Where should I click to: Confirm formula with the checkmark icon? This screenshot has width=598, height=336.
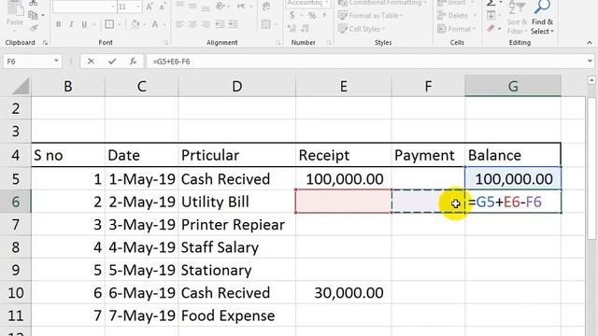pyautogui.click(x=112, y=61)
